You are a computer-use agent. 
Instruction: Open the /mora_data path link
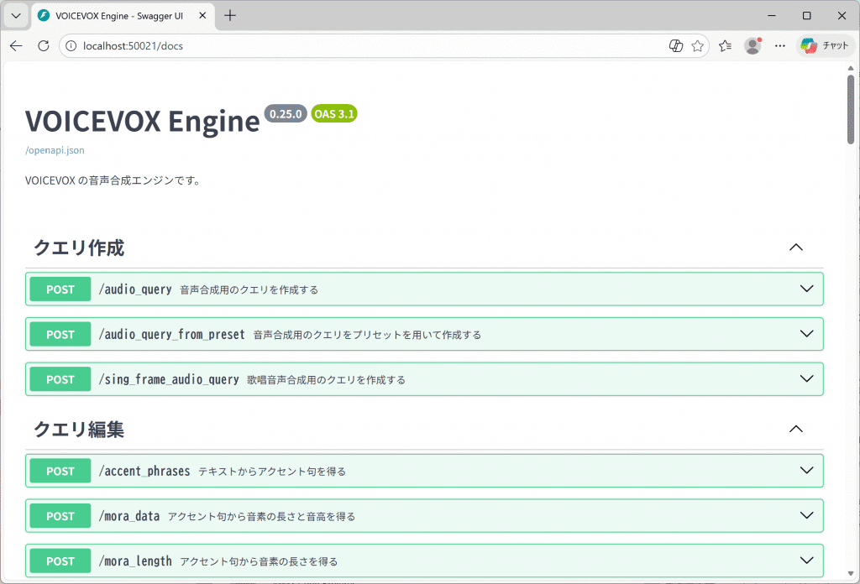(x=128, y=515)
